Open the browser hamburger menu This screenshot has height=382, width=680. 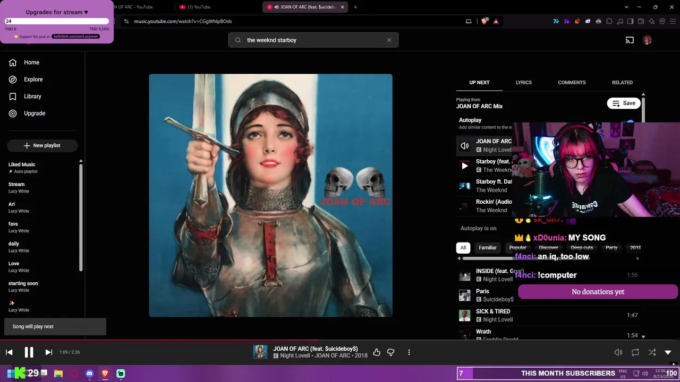click(x=673, y=21)
